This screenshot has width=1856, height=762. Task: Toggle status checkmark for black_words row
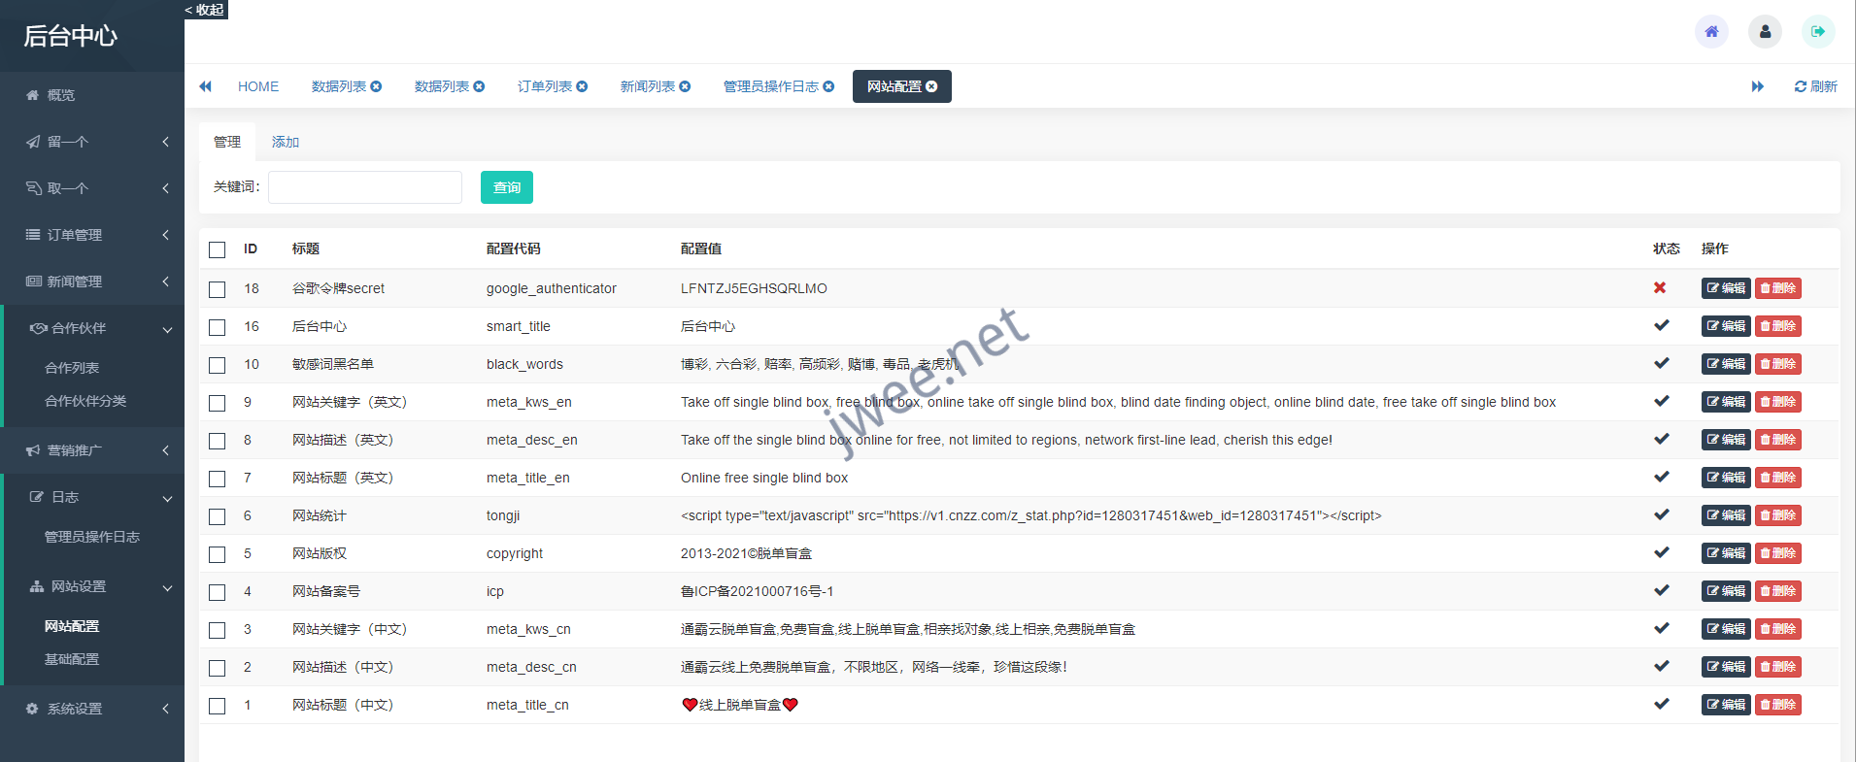[x=1661, y=364]
